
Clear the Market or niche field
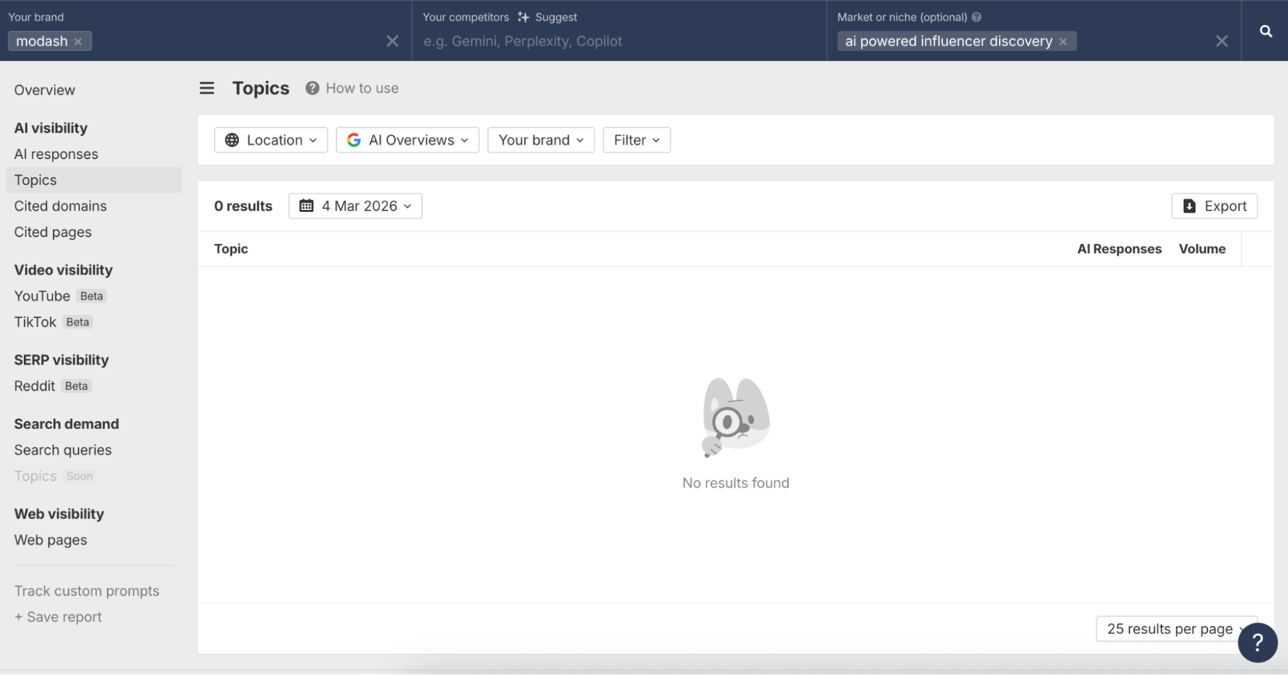[1221, 41]
